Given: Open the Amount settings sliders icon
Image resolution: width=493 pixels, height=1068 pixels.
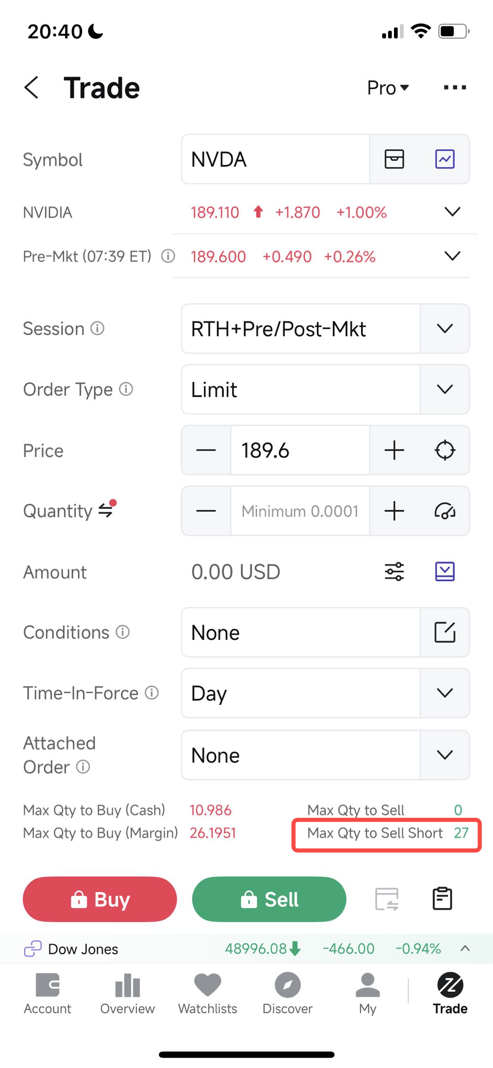Looking at the screenshot, I should tap(394, 572).
